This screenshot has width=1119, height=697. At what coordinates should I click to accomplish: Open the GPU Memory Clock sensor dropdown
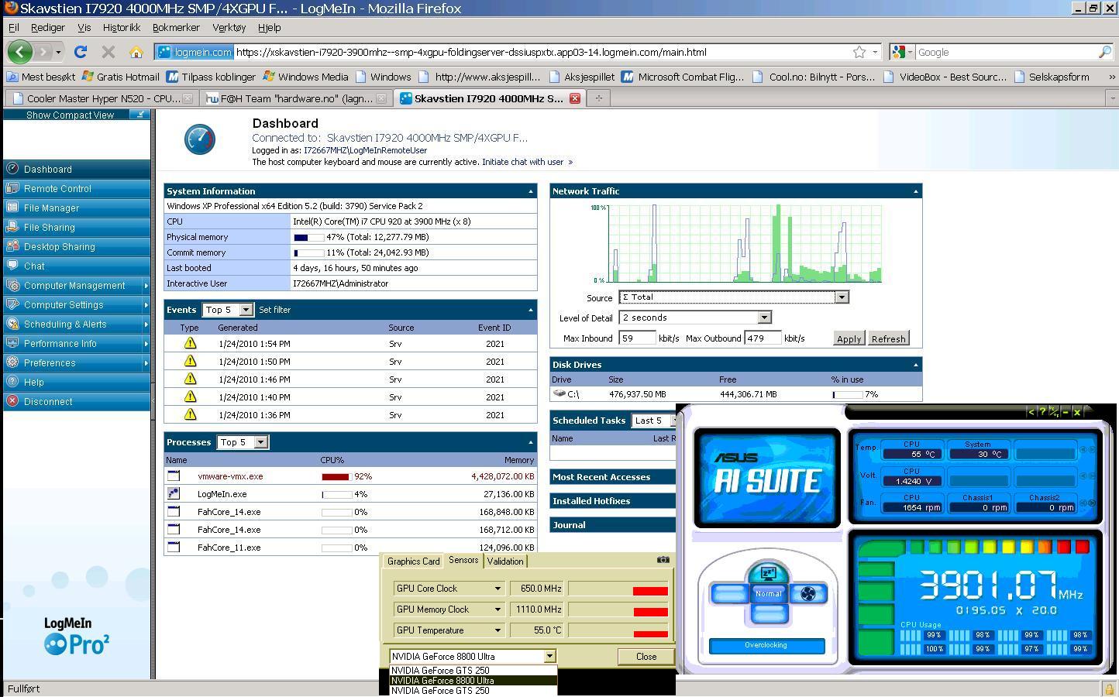[449, 609]
